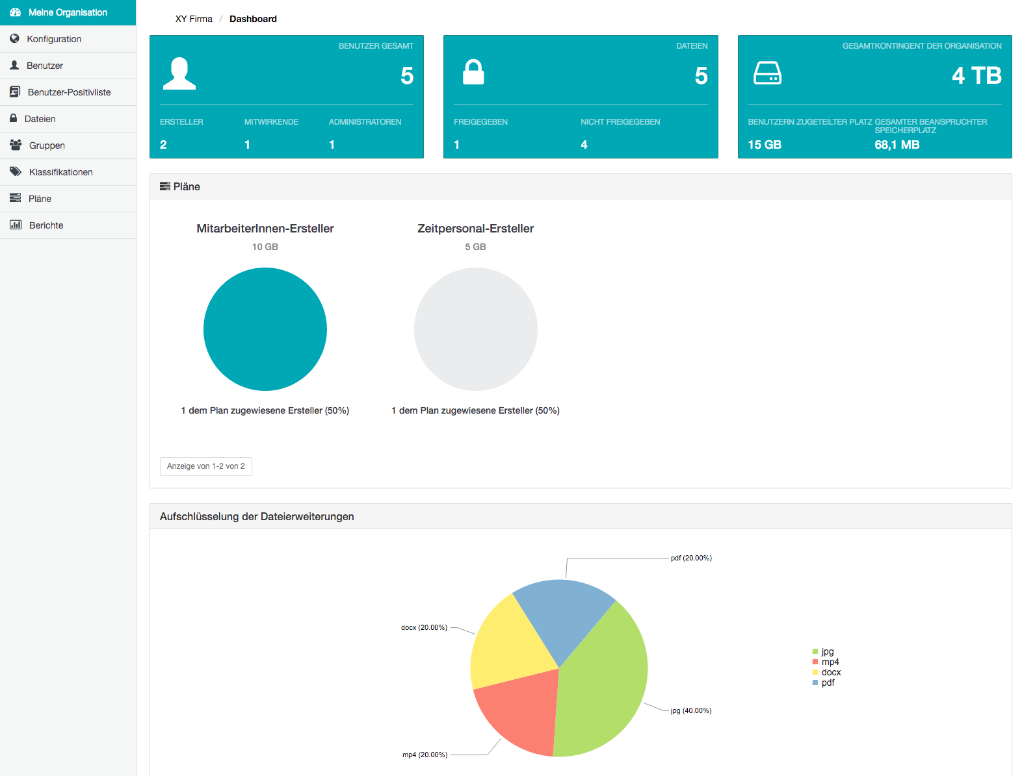Click the padlock icon next to Dateien

click(13, 118)
